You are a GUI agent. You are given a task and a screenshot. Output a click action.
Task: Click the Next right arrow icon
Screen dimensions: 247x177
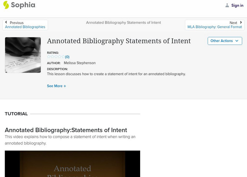coord(241,22)
